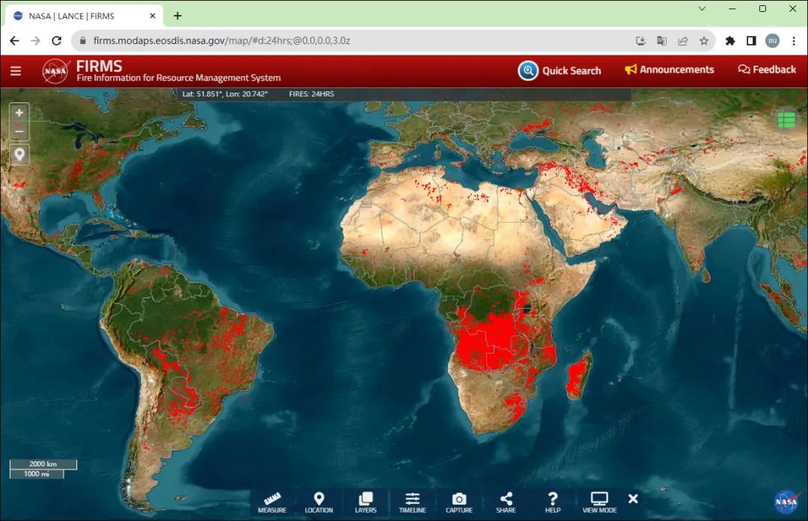Open the green basemap selector grid
Viewport: 808px width, 521px height.
pos(786,120)
